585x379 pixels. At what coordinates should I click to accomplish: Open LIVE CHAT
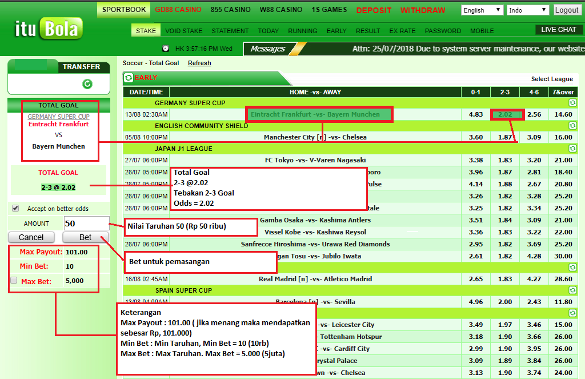point(559,30)
